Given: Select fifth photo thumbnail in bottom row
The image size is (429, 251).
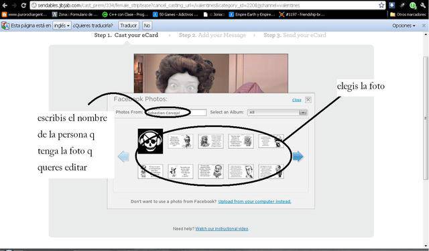Looking at the screenshot, I should click(x=271, y=172).
